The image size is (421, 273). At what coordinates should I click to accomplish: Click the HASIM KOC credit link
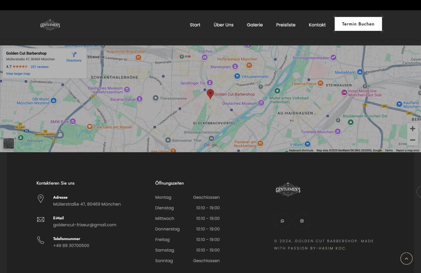pyautogui.click(x=331, y=248)
